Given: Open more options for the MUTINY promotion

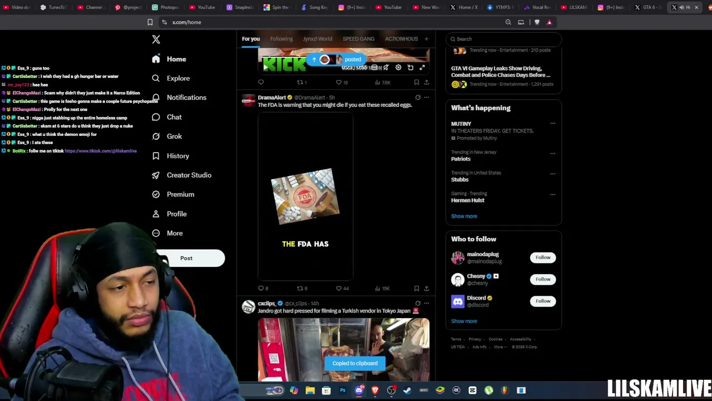Looking at the screenshot, I should (552, 124).
